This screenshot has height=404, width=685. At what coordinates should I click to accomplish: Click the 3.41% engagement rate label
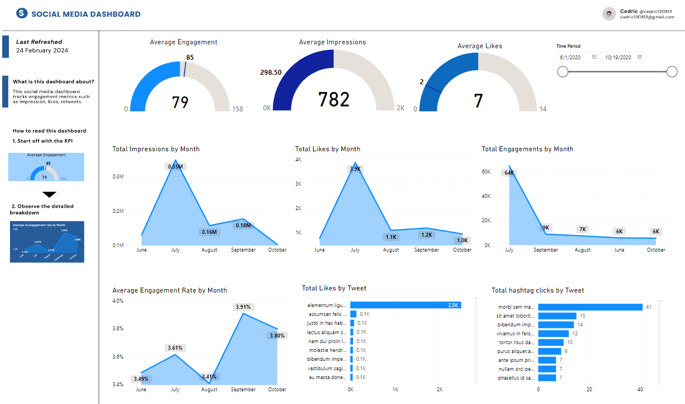click(209, 376)
